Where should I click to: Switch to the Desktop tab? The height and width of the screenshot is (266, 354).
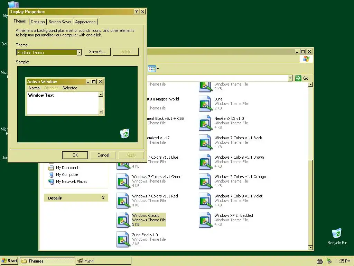tap(38, 22)
